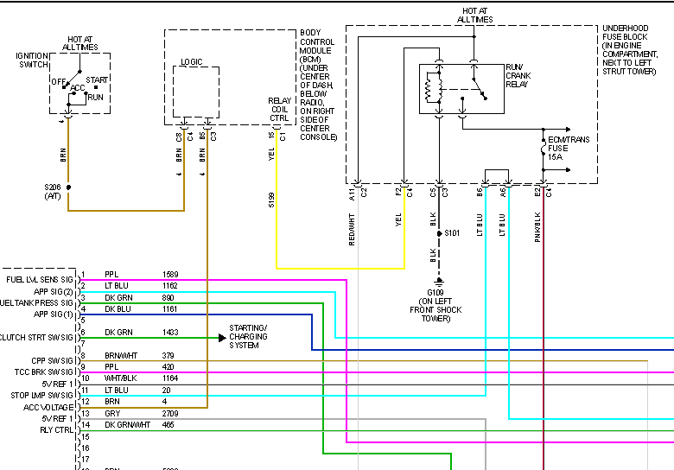This screenshot has width=674, height=470.
Task: Click the Starting/Charging System label
Action: (x=248, y=337)
